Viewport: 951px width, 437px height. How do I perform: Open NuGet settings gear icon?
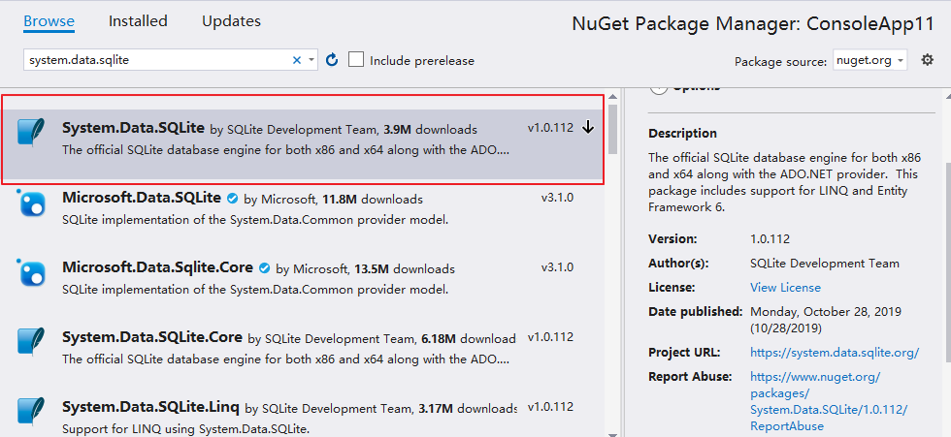coord(927,60)
